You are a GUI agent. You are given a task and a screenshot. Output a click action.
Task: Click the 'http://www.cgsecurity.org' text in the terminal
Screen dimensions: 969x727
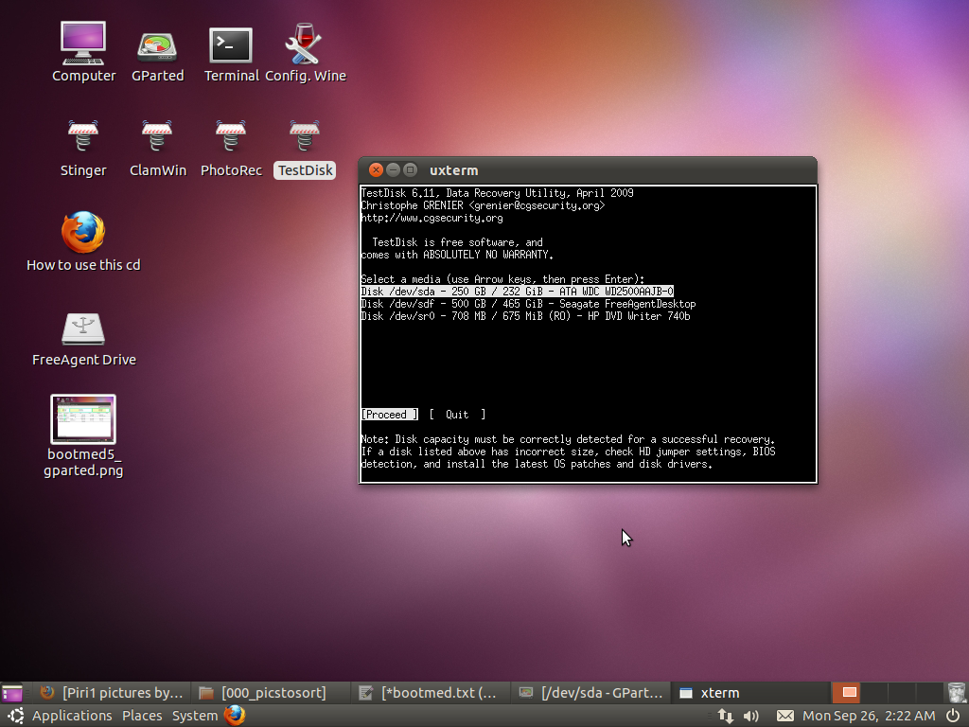click(x=432, y=218)
